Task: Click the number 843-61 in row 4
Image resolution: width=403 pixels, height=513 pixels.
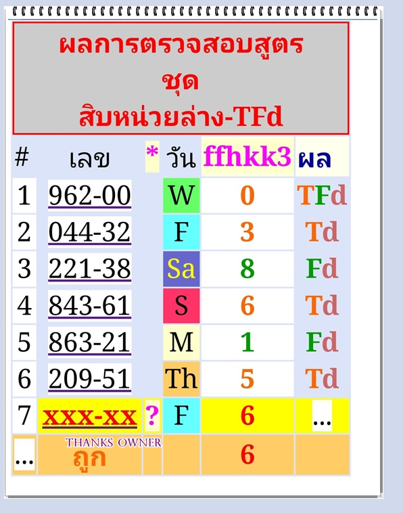Action: (x=89, y=305)
